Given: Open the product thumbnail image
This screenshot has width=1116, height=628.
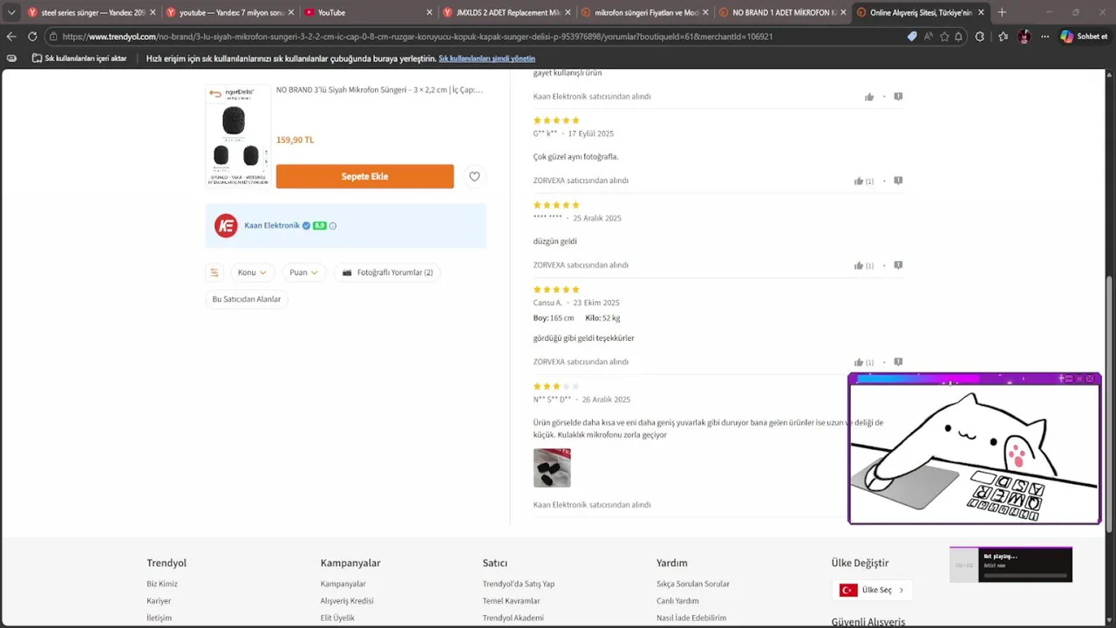Looking at the screenshot, I should (x=238, y=134).
